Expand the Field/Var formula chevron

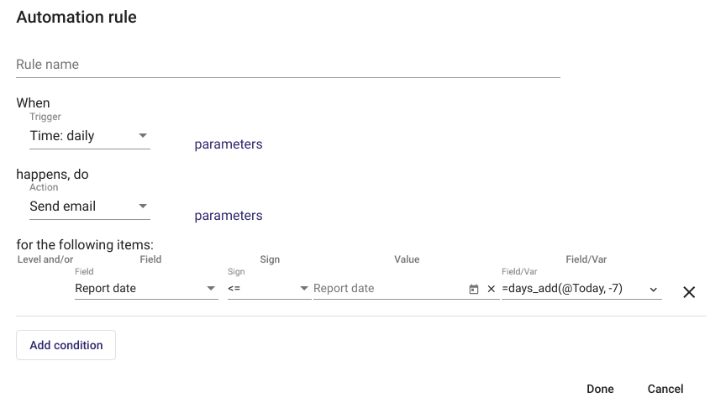pos(653,290)
